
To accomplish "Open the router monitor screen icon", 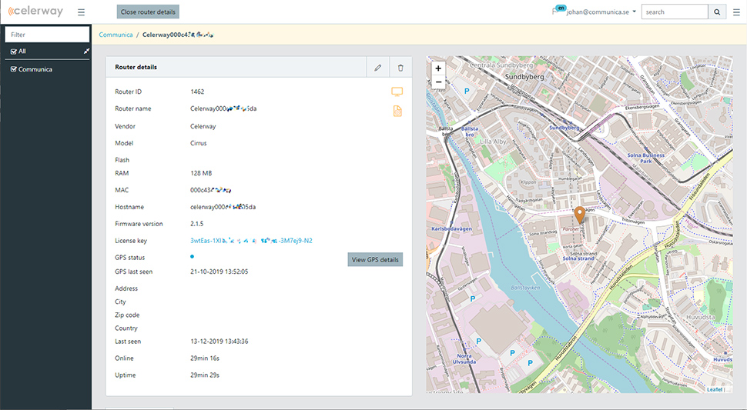I will pos(397,92).
